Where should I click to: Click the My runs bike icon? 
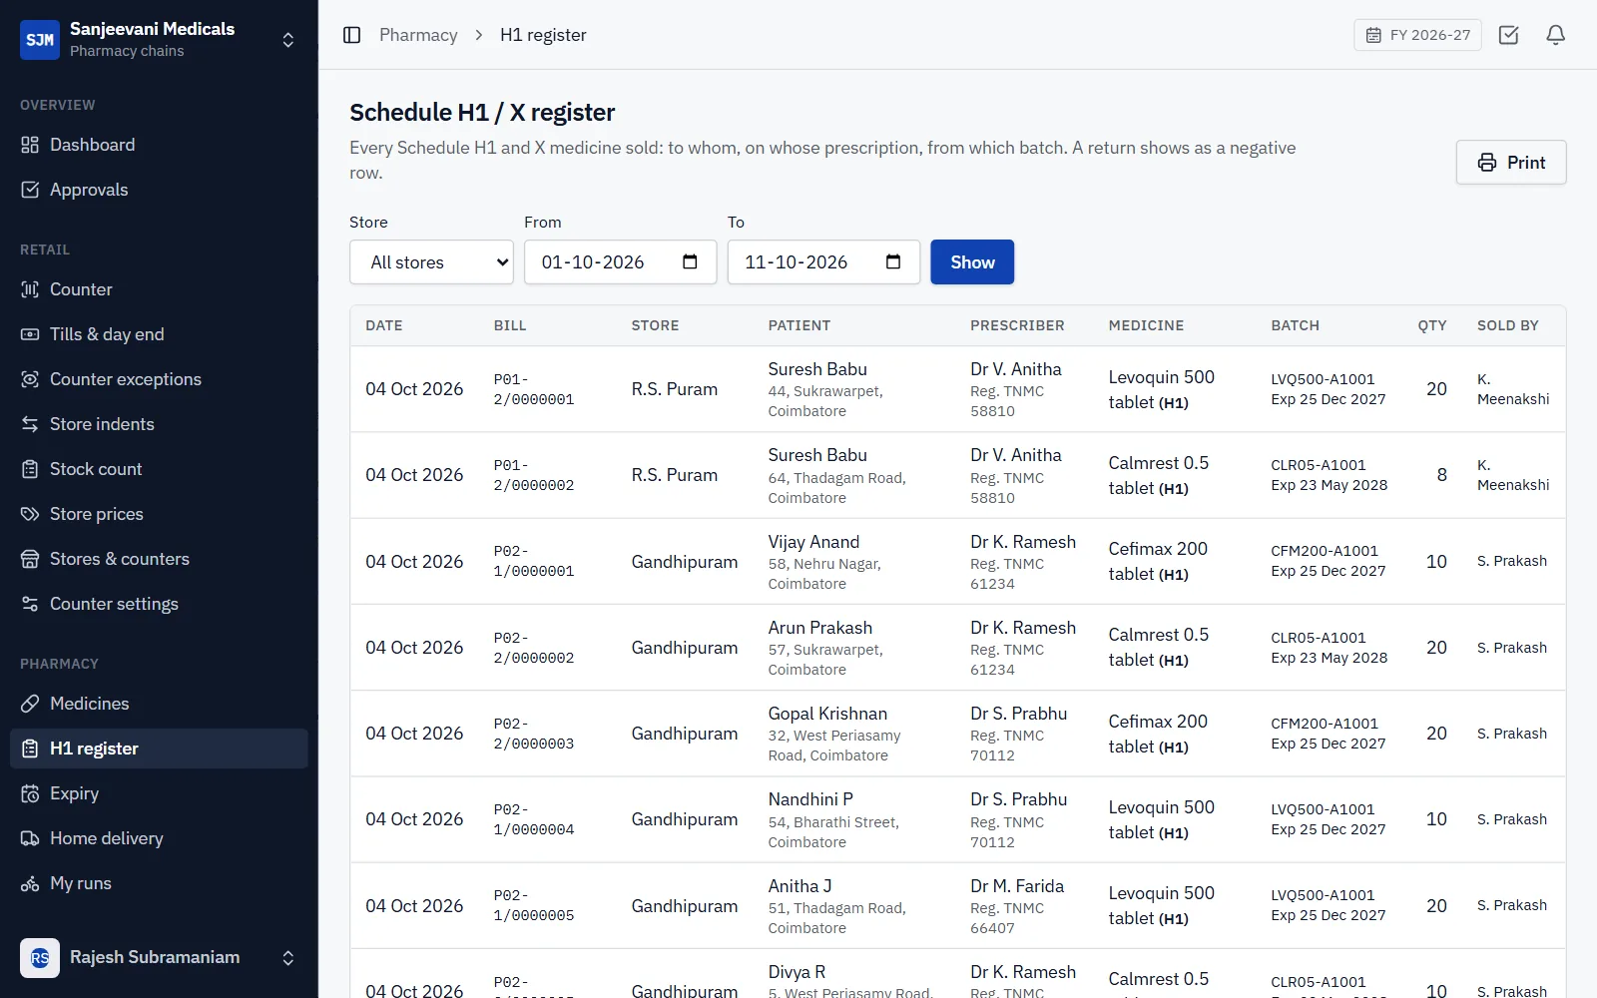(x=30, y=883)
